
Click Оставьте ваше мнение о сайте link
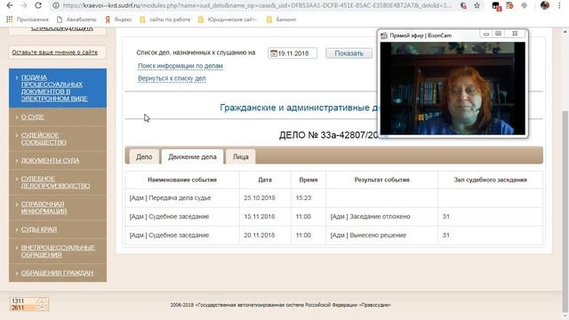point(55,52)
